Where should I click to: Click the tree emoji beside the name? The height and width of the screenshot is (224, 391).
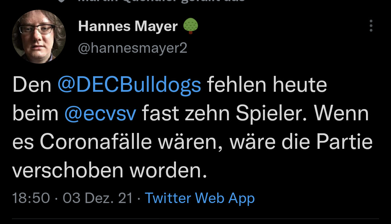coord(190,26)
